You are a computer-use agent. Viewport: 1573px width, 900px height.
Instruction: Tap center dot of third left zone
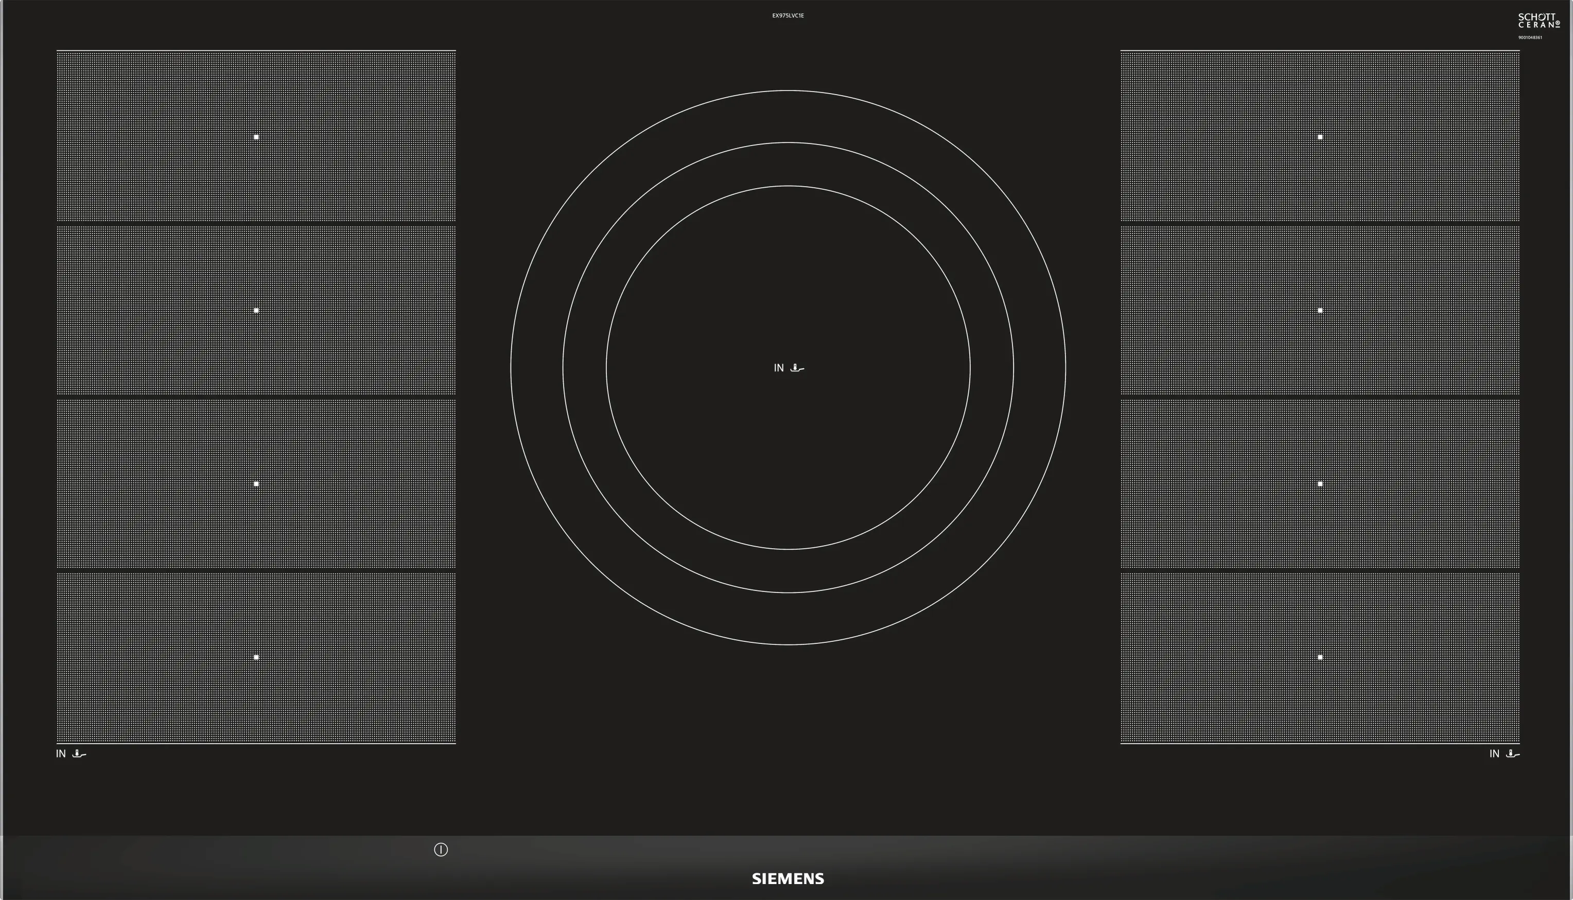256,483
